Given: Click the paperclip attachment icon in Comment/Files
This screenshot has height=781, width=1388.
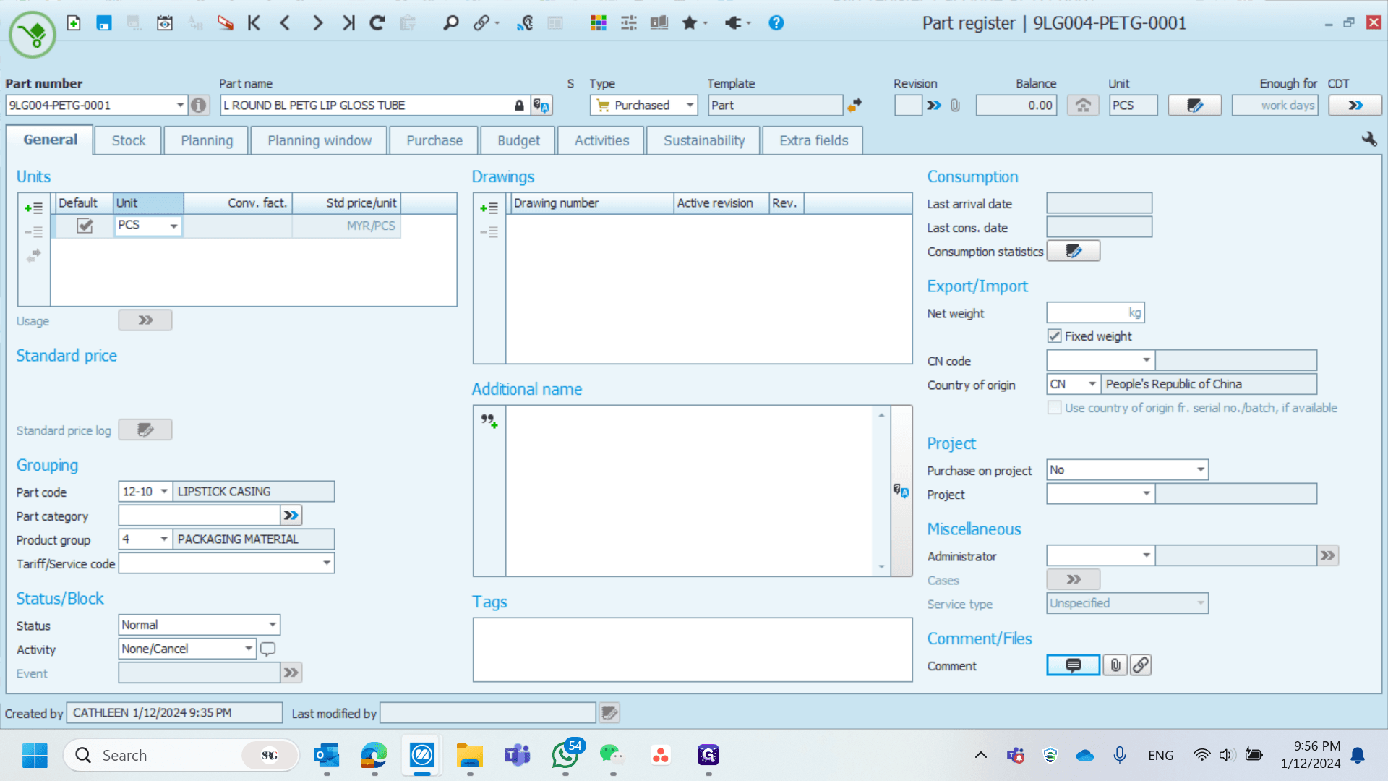Looking at the screenshot, I should 1115,665.
